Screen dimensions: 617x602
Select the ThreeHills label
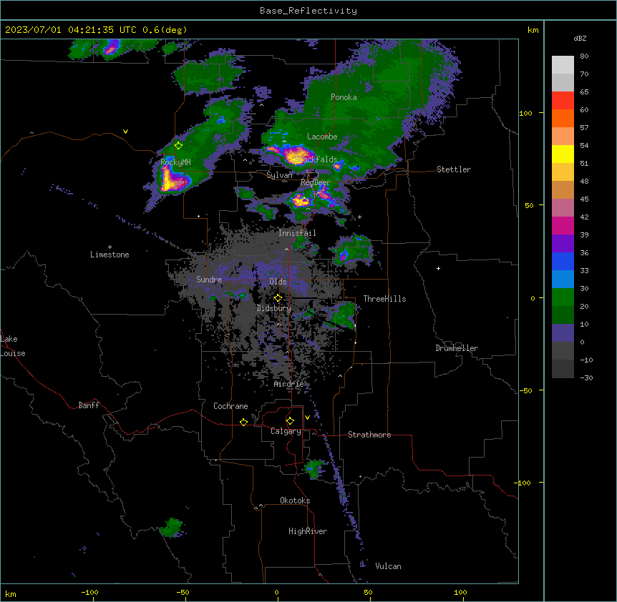point(384,299)
